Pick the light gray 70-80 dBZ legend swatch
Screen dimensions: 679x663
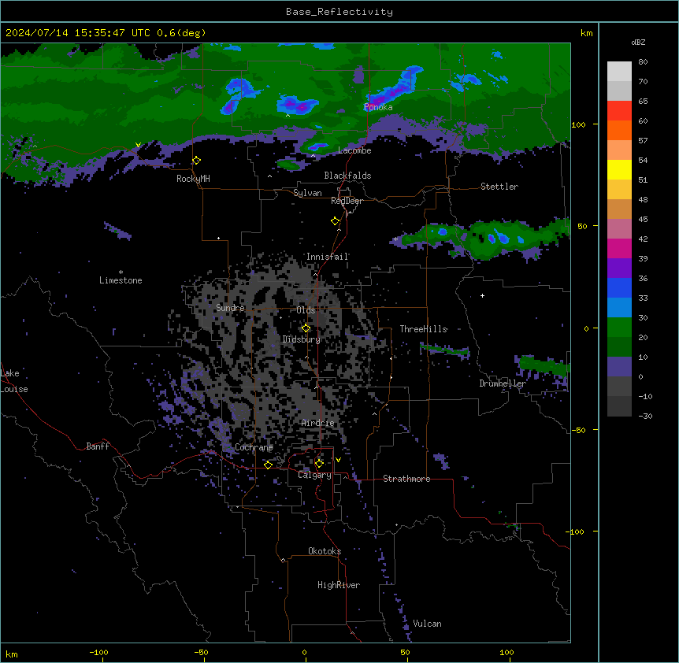point(619,71)
